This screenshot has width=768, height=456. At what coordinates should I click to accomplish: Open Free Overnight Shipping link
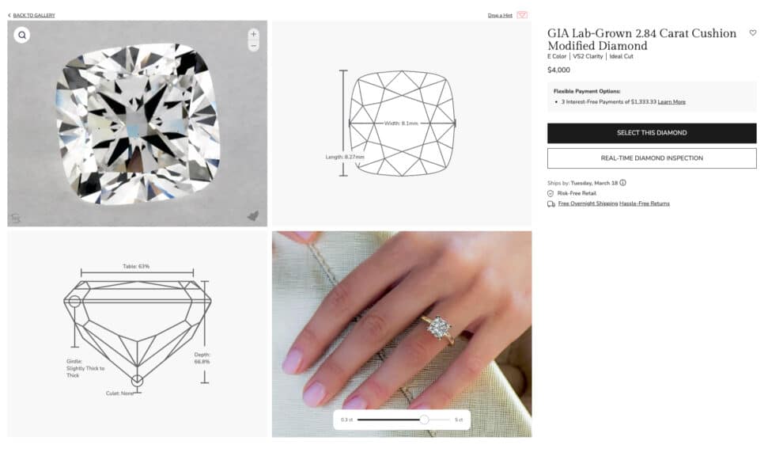click(x=588, y=203)
